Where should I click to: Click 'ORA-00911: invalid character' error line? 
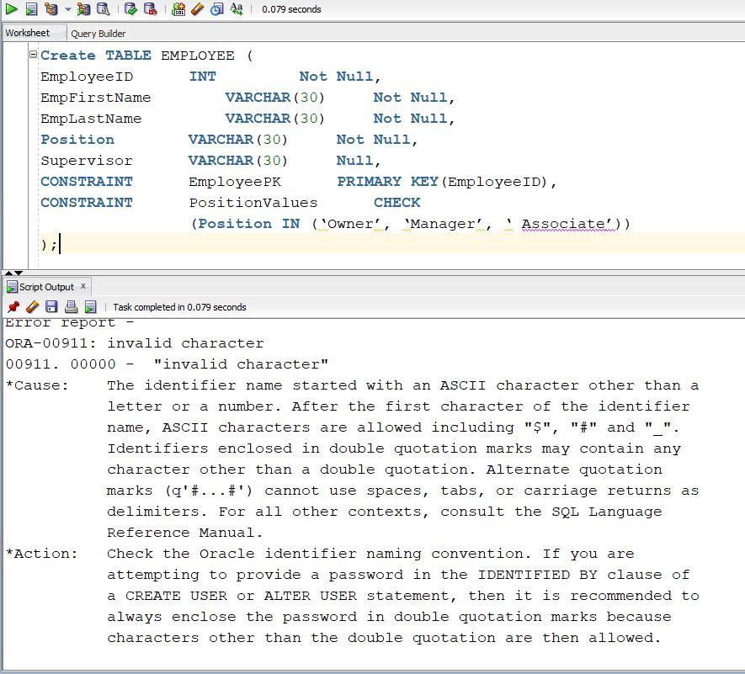tap(135, 343)
